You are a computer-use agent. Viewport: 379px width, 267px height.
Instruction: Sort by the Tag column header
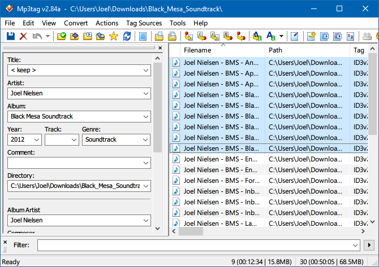click(359, 50)
